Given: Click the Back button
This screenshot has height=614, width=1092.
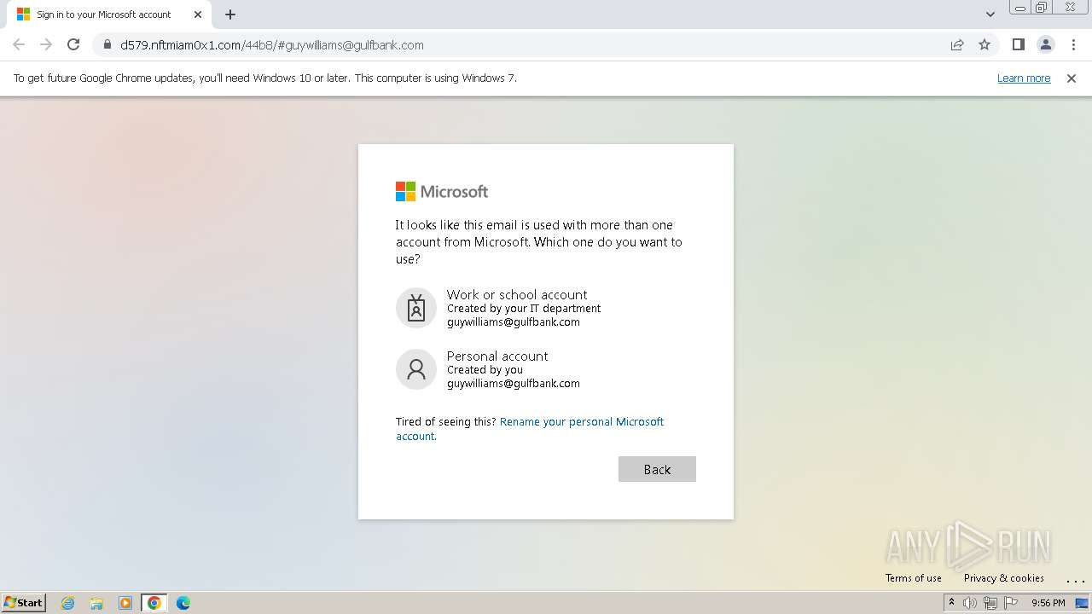Looking at the screenshot, I should 657,469.
